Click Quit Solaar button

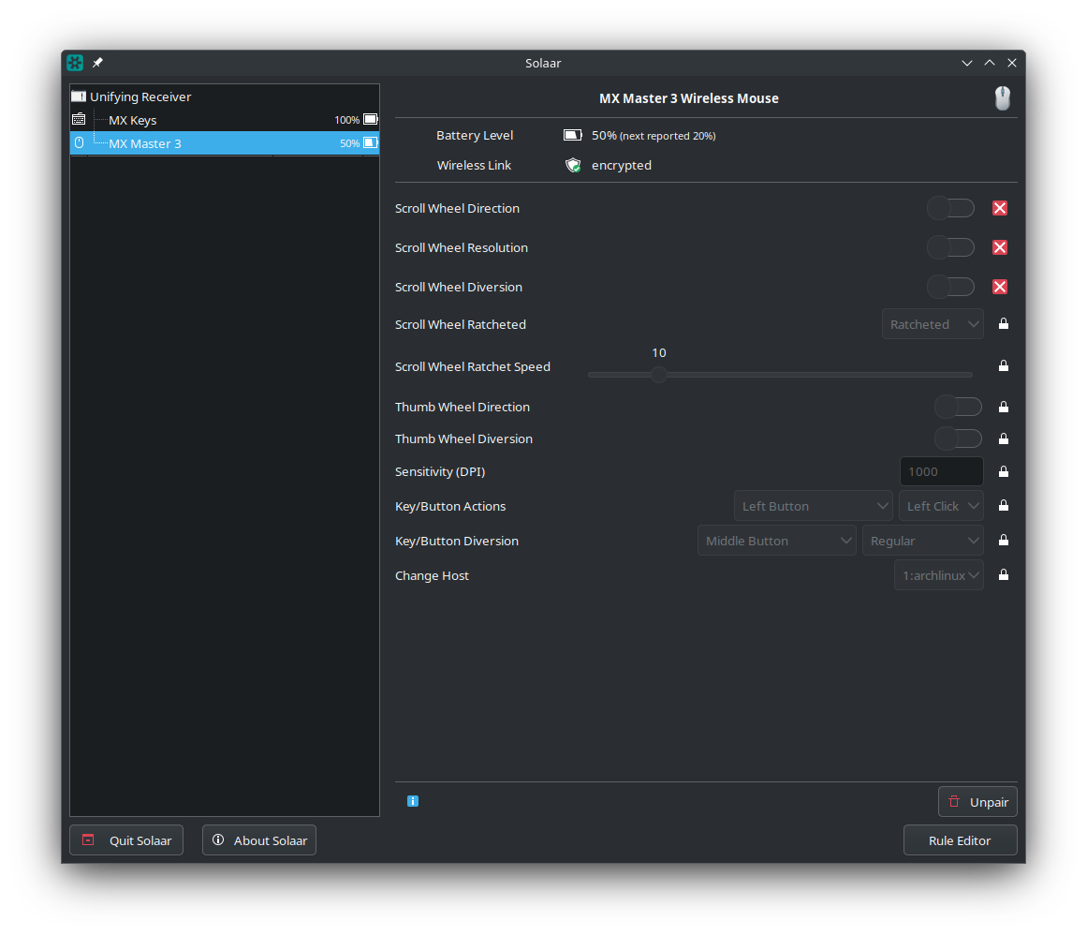[x=126, y=840]
